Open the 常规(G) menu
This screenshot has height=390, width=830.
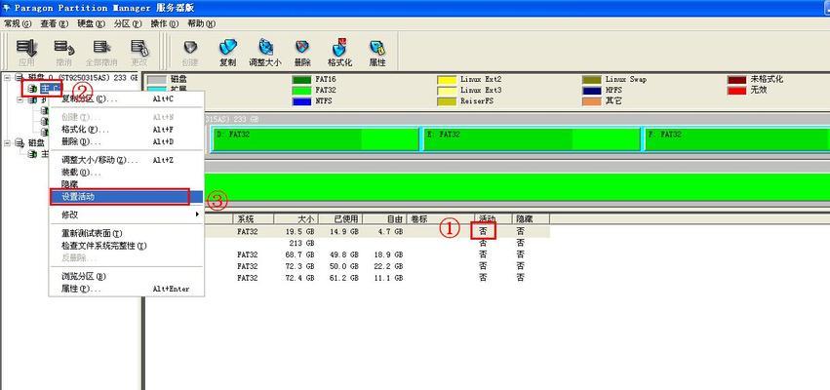(18, 23)
